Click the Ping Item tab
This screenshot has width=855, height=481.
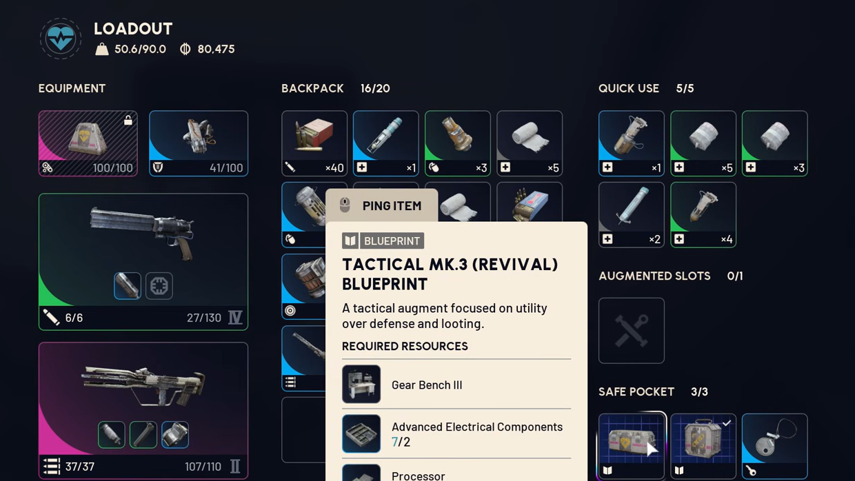[382, 205]
